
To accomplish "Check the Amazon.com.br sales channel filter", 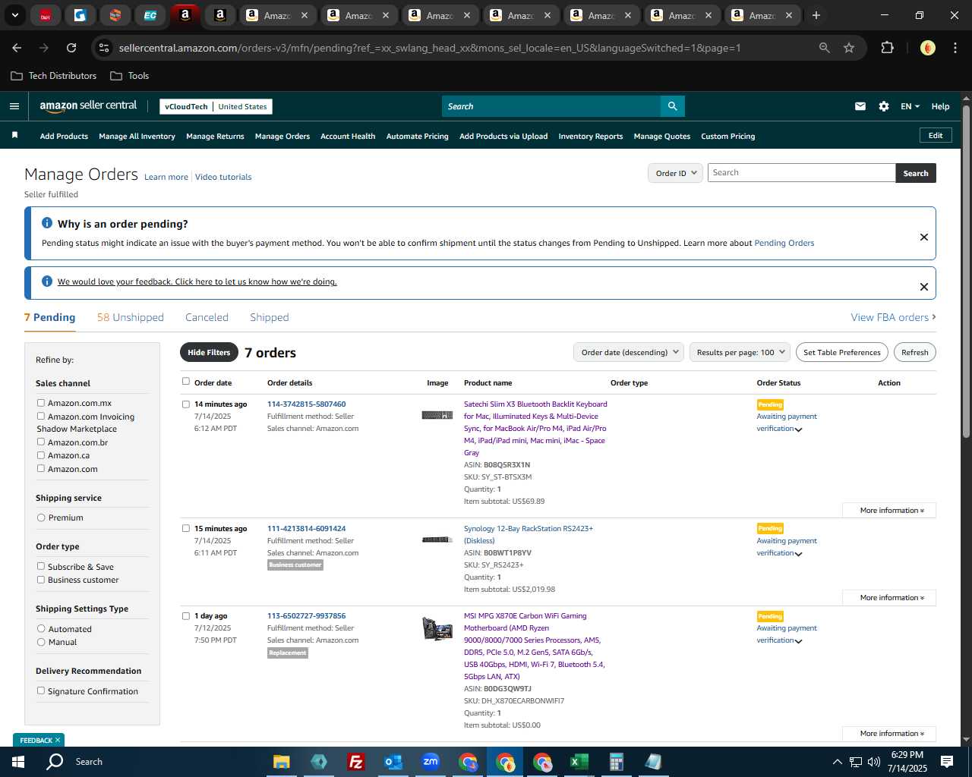I will click(41, 442).
